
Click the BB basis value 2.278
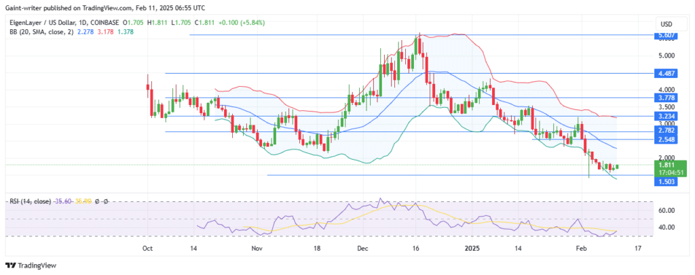tap(85, 32)
